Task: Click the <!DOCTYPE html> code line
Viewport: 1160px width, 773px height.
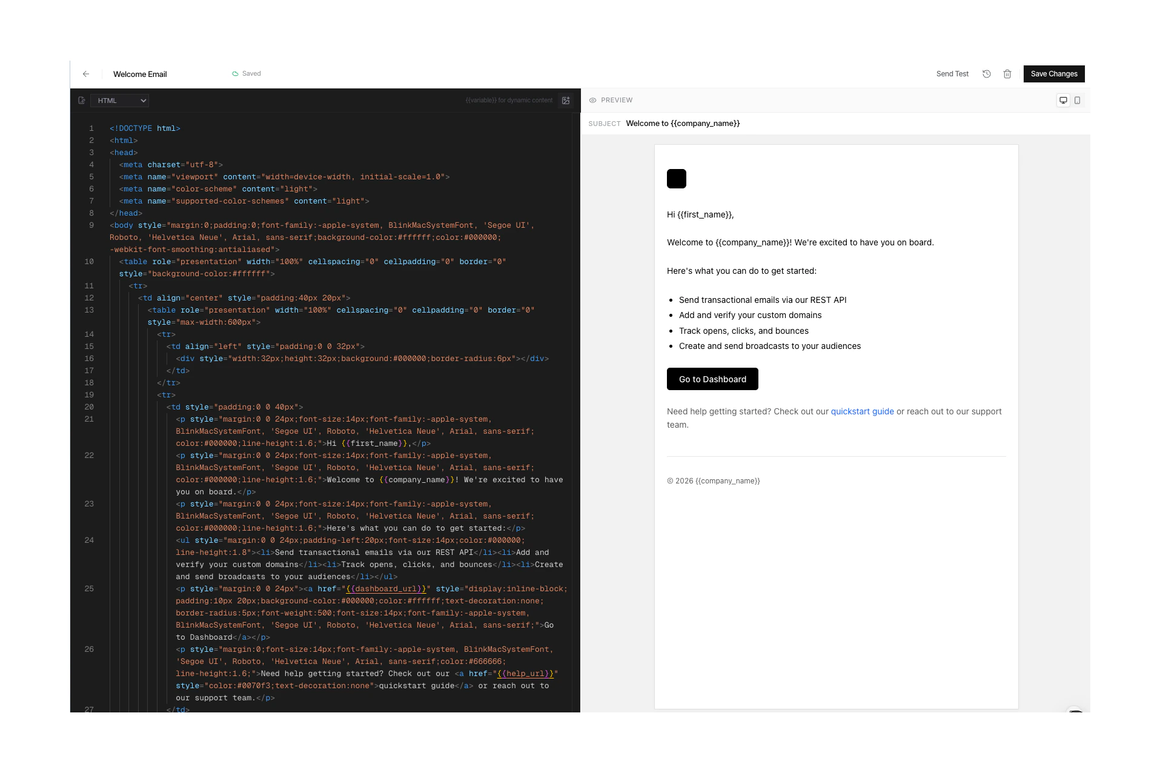Action: coord(145,128)
